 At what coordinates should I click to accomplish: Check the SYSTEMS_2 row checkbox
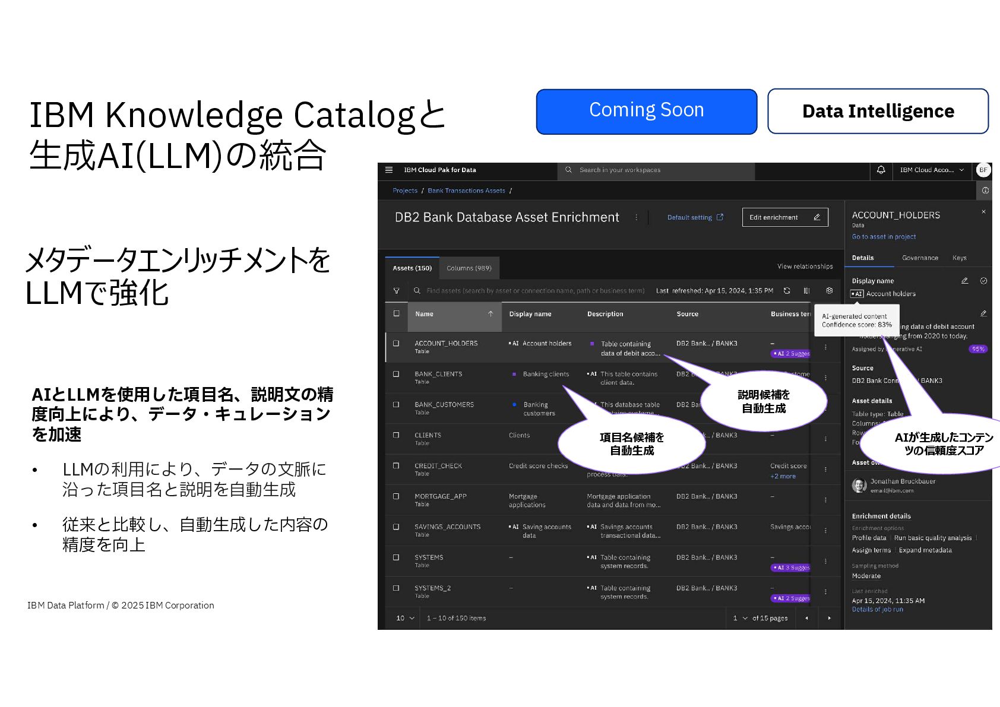point(396,588)
